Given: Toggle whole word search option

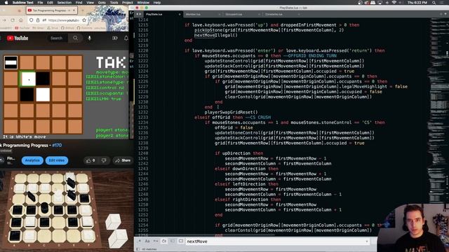Looking at the screenshot, I should coord(156,241).
